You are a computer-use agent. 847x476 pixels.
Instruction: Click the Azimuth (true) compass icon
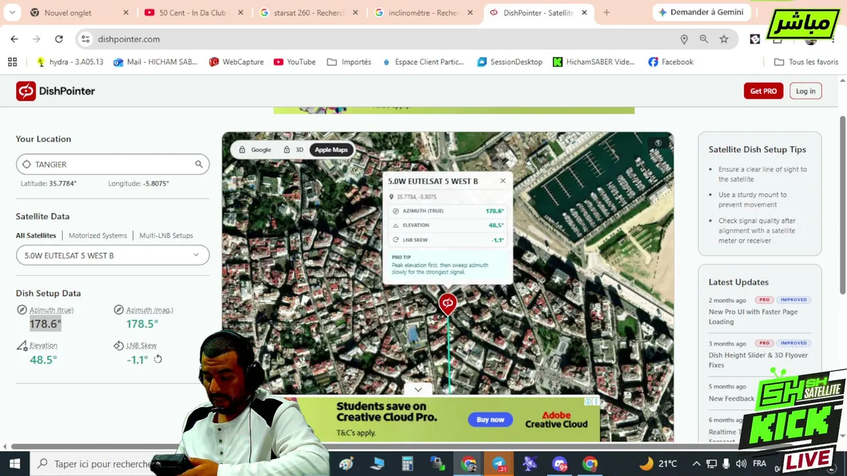click(x=22, y=310)
